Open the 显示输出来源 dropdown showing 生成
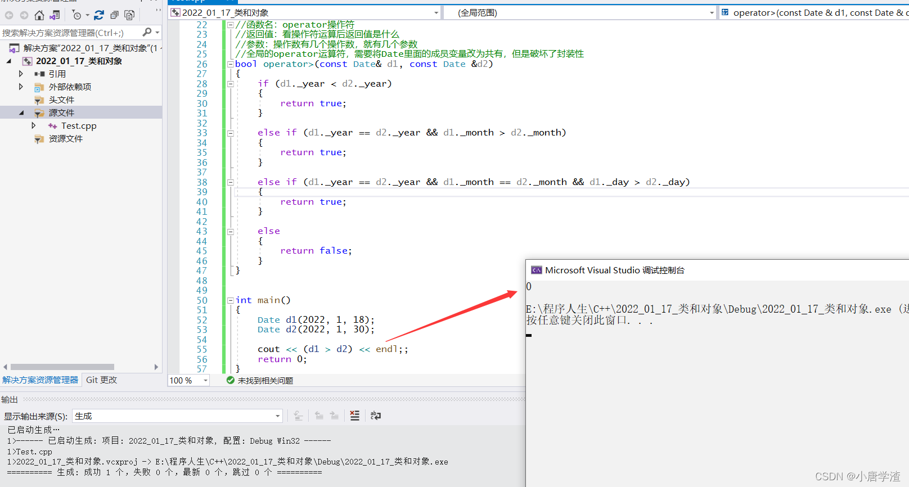This screenshot has width=909, height=487. pyautogui.click(x=178, y=416)
